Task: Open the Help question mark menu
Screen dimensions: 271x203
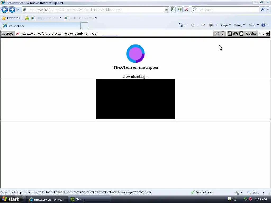Action: [x=265, y=25]
